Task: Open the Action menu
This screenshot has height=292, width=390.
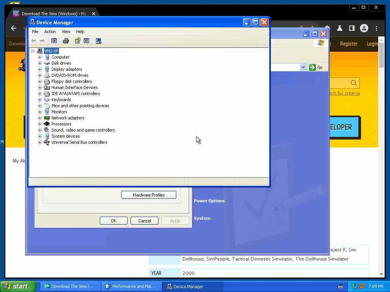Action: pos(50,32)
